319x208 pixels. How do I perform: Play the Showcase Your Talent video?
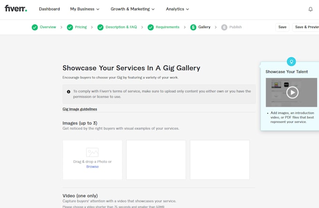(x=292, y=92)
